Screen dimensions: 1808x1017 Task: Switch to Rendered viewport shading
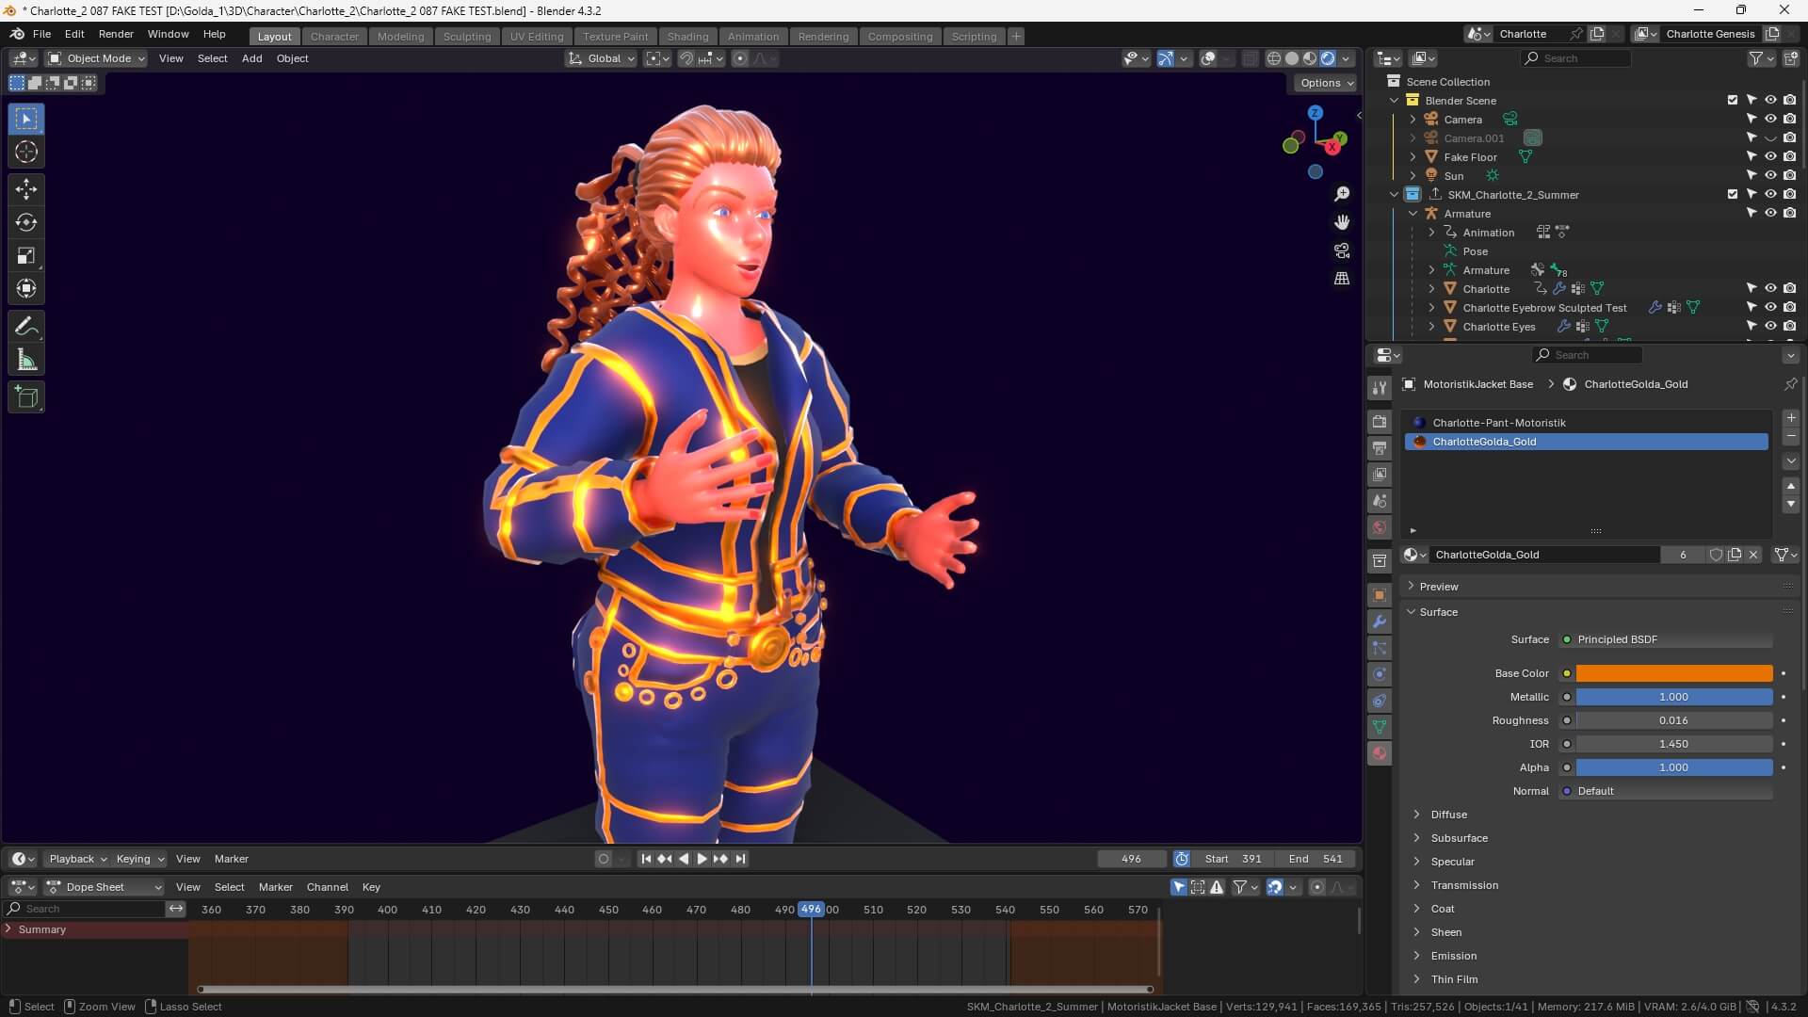click(x=1328, y=57)
